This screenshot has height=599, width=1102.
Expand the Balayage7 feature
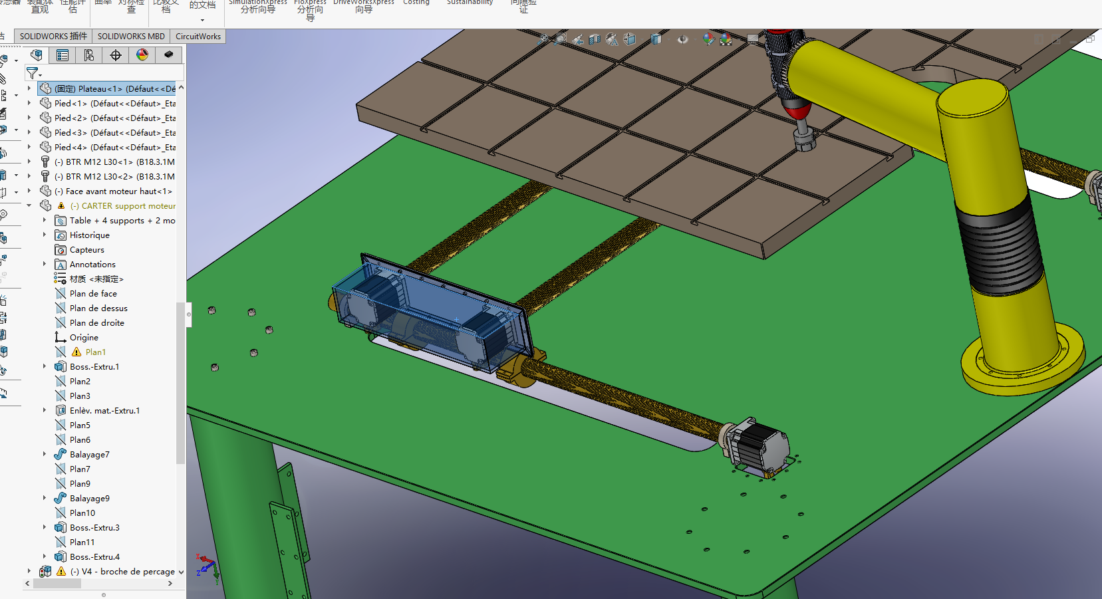coord(45,454)
